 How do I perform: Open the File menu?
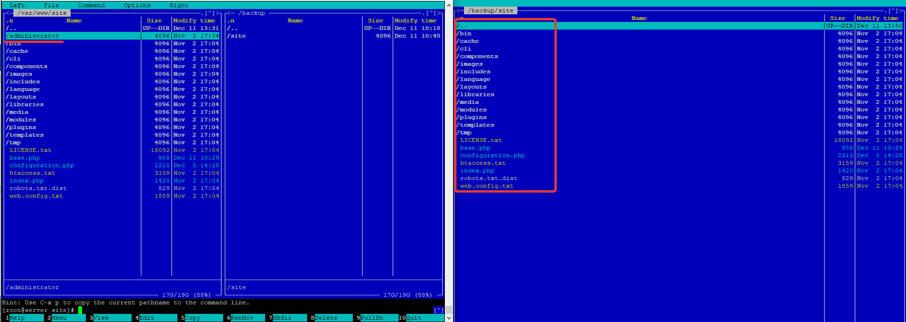click(x=51, y=5)
